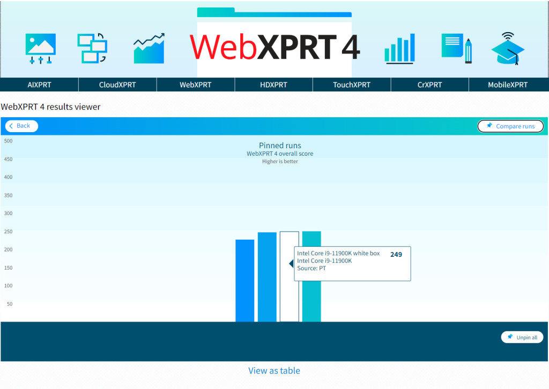Click the 'WebXPRT 4 overall score' subtitle
The height and width of the screenshot is (389, 549).
tap(280, 154)
